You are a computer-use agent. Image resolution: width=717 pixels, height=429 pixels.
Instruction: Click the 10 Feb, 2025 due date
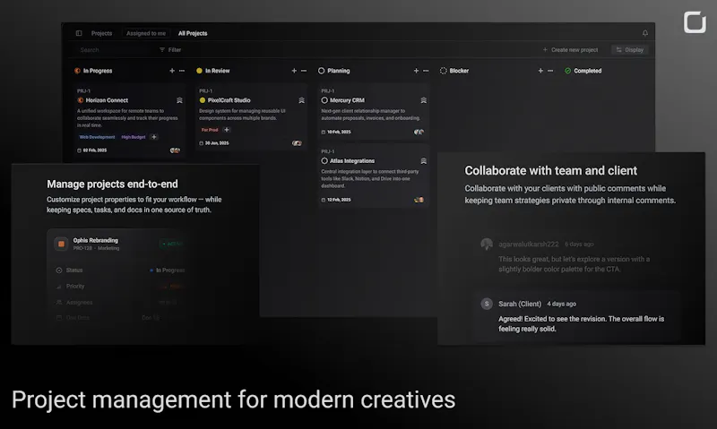point(336,132)
